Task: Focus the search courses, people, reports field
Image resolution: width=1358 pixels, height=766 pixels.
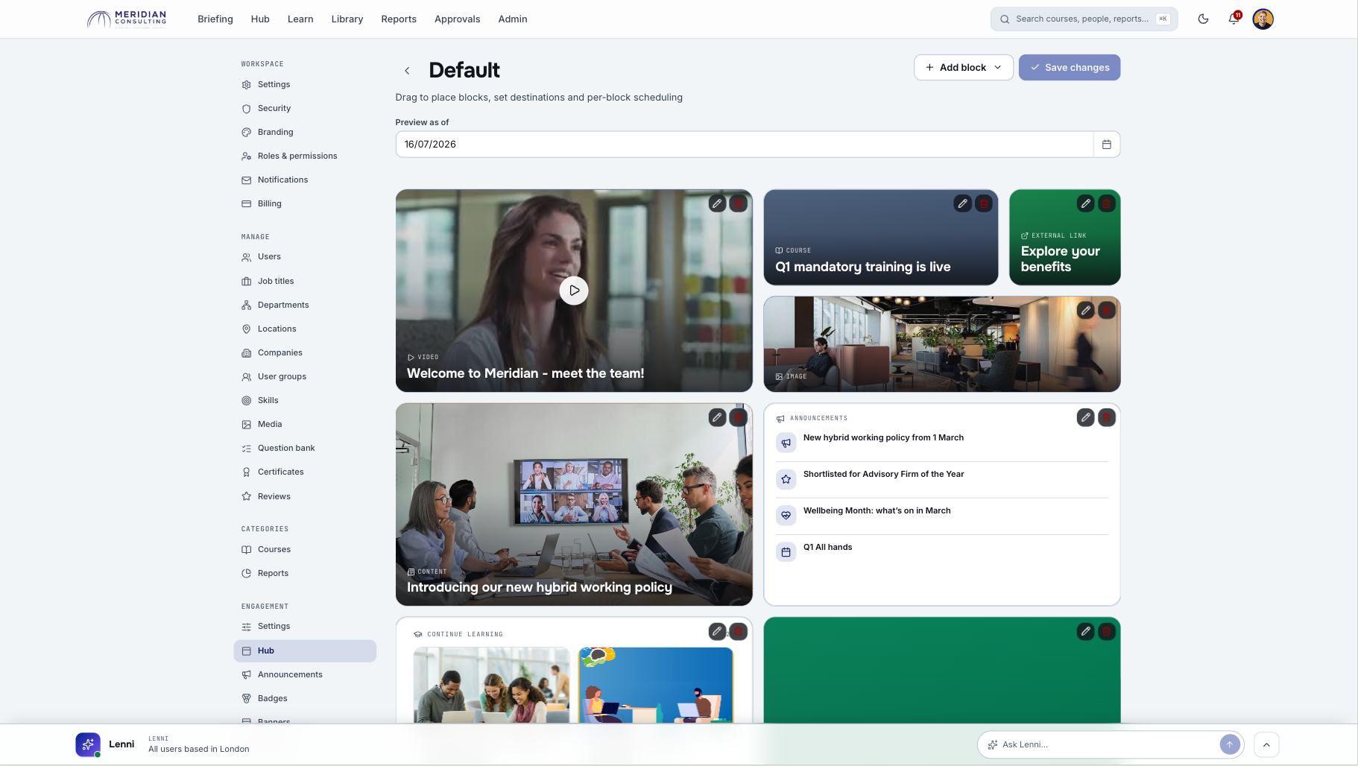Action: pyautogui.click(x=1084, y=19)
